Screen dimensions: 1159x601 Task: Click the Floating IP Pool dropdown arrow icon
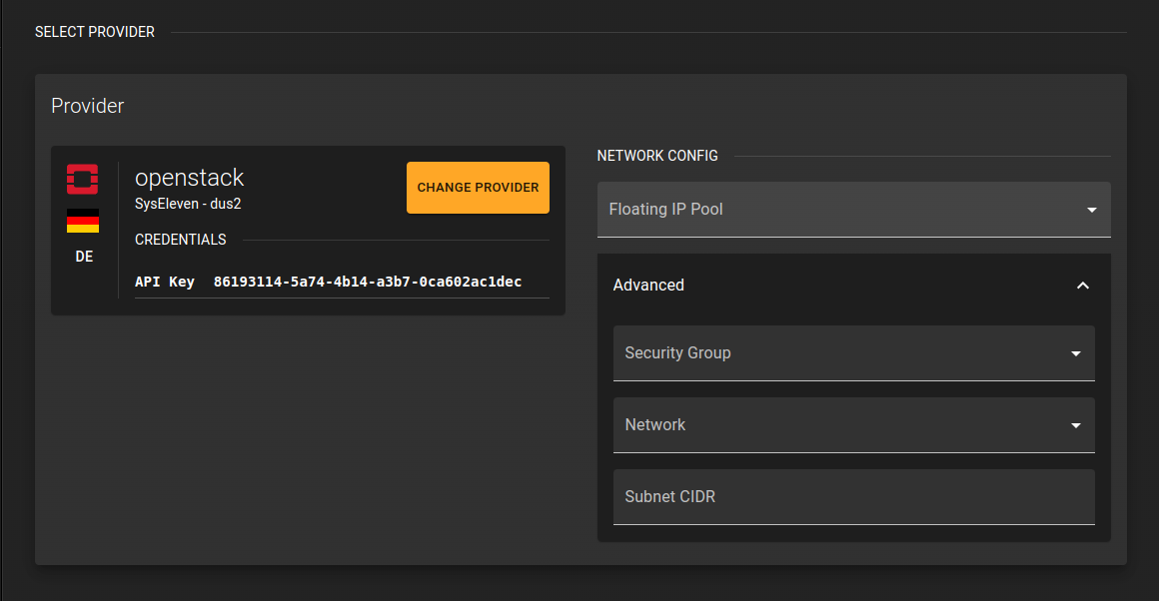click(x=1091, y=210)
